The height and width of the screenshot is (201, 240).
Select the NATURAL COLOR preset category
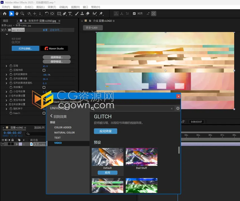point(64,132)
